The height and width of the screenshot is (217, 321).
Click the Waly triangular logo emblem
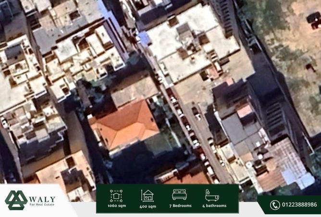tap(16, 200)
